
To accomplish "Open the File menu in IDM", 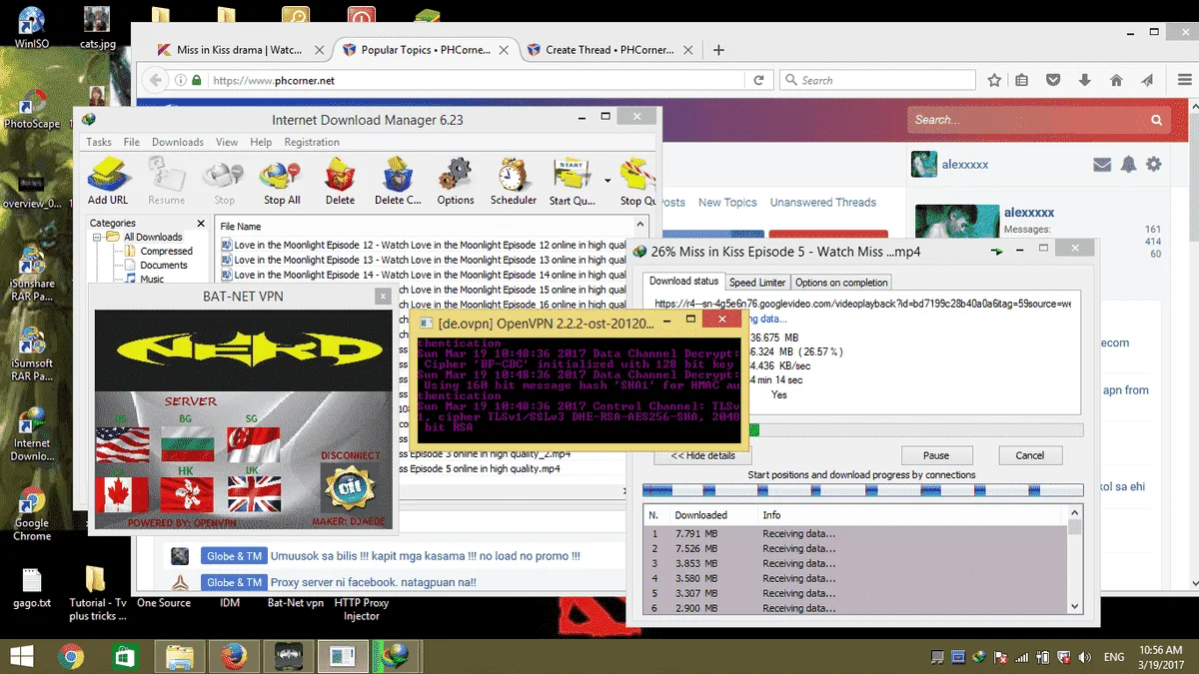I will click(x=132, y=142).
